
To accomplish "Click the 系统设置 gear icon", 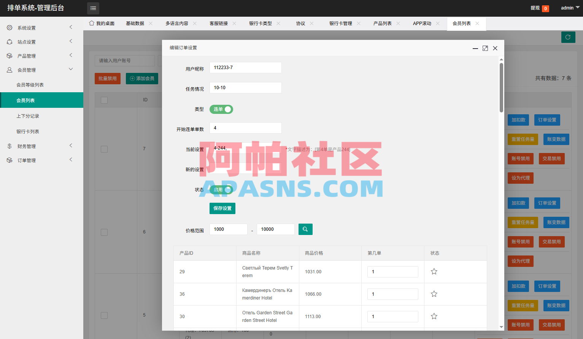I will 10,28.
